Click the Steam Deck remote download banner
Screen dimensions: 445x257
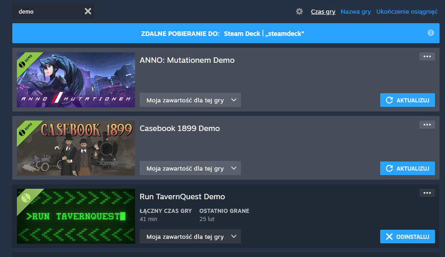pyautogui.click(x=226, y=33)
